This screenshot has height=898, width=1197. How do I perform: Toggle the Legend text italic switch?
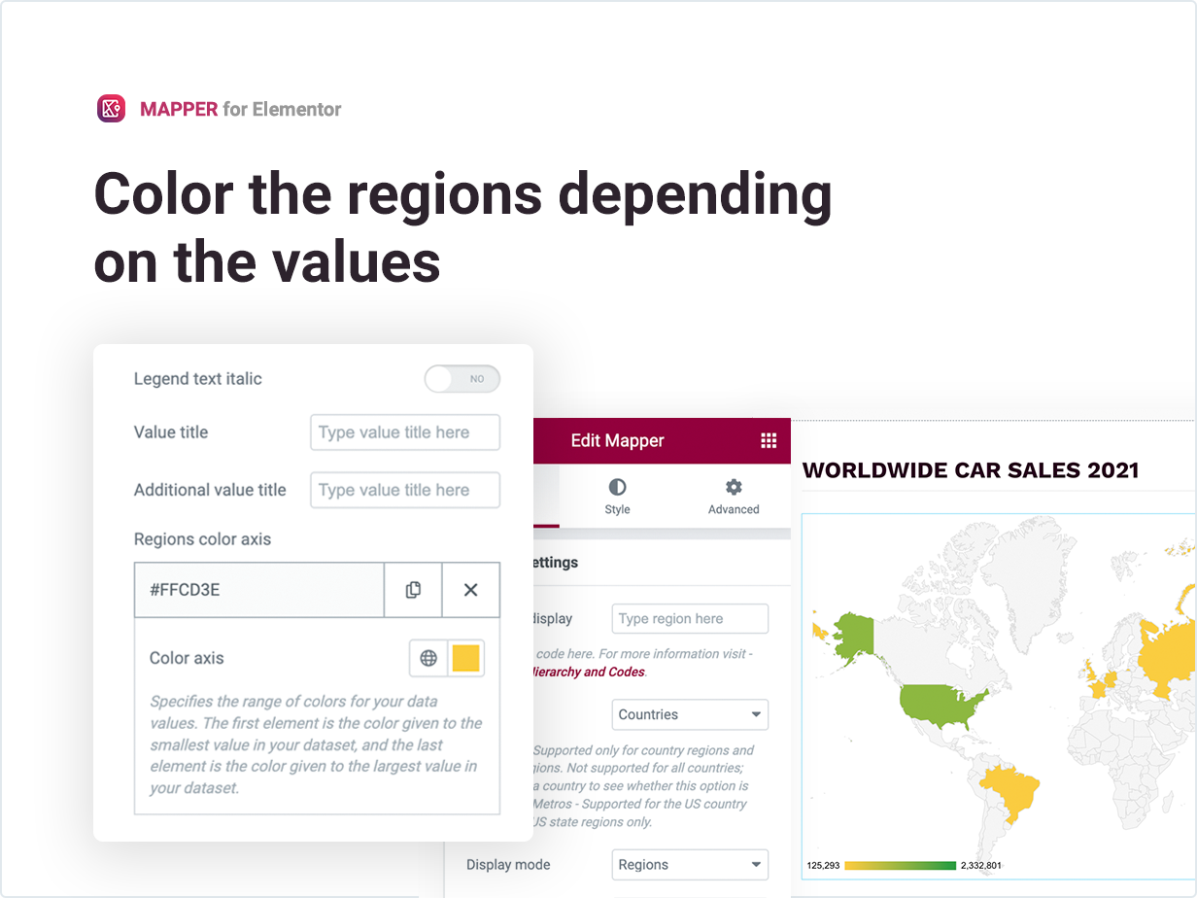coord(462,379)
